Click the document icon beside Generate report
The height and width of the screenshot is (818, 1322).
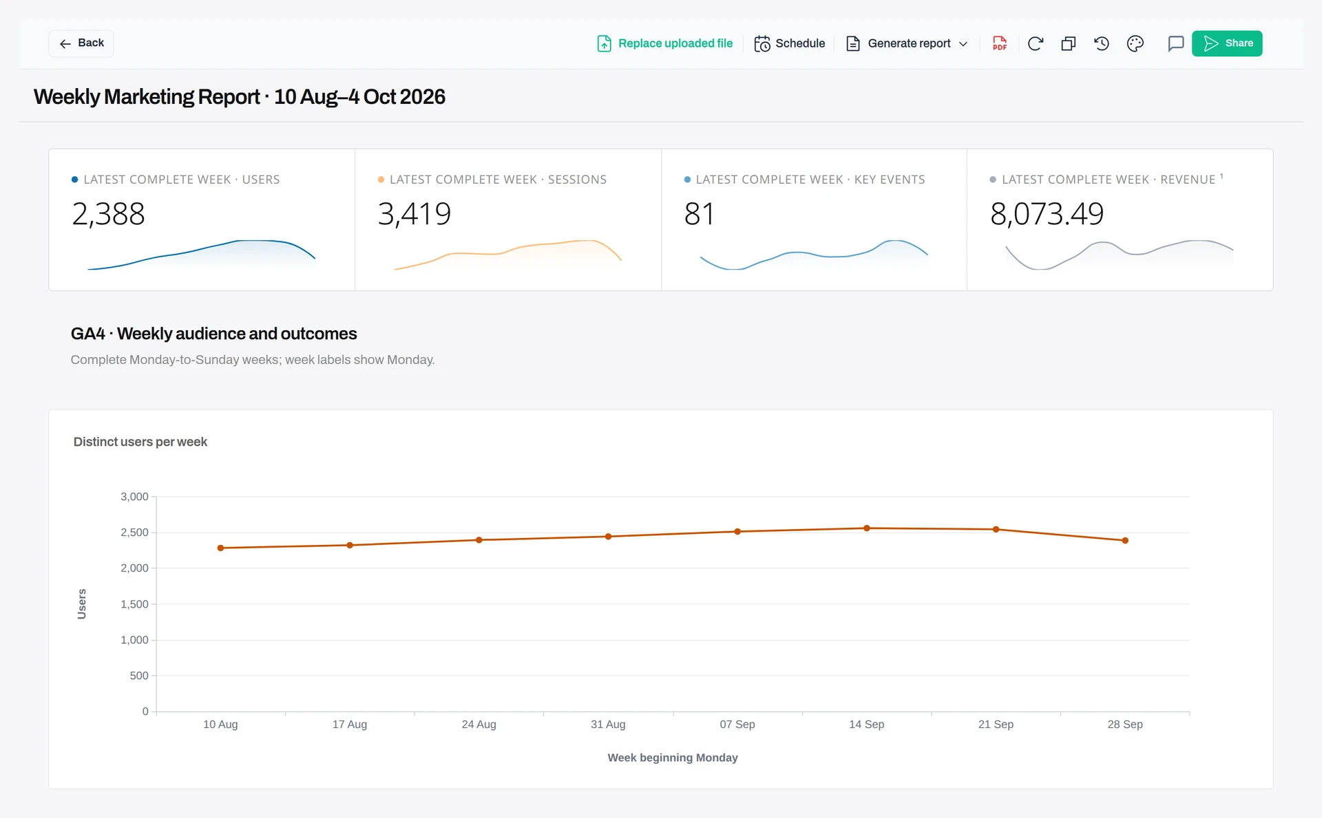[x=853, y=43]
